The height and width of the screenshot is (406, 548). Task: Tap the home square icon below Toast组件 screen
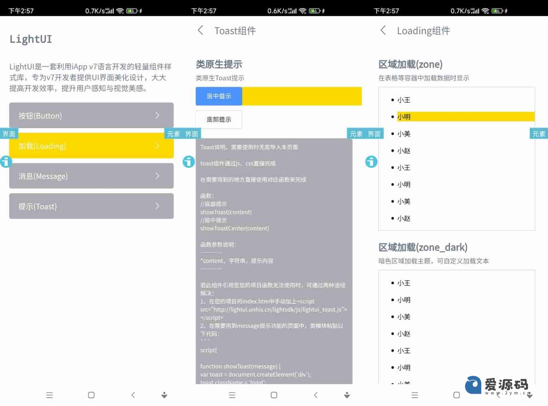pyautogui.click(x=274, y=395)
